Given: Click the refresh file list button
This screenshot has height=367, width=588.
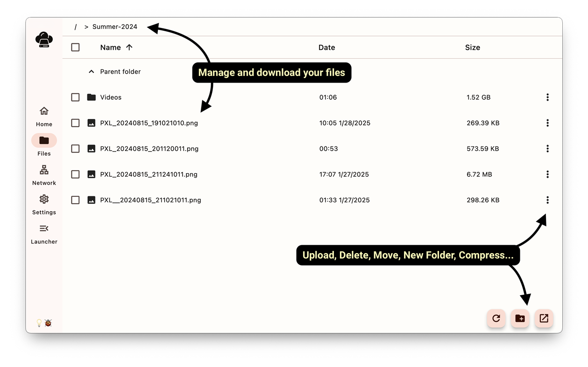Looking at the screenshot, I should click(496, 318).
